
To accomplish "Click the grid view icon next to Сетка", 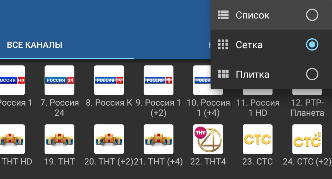I will (x=223, y=44).
